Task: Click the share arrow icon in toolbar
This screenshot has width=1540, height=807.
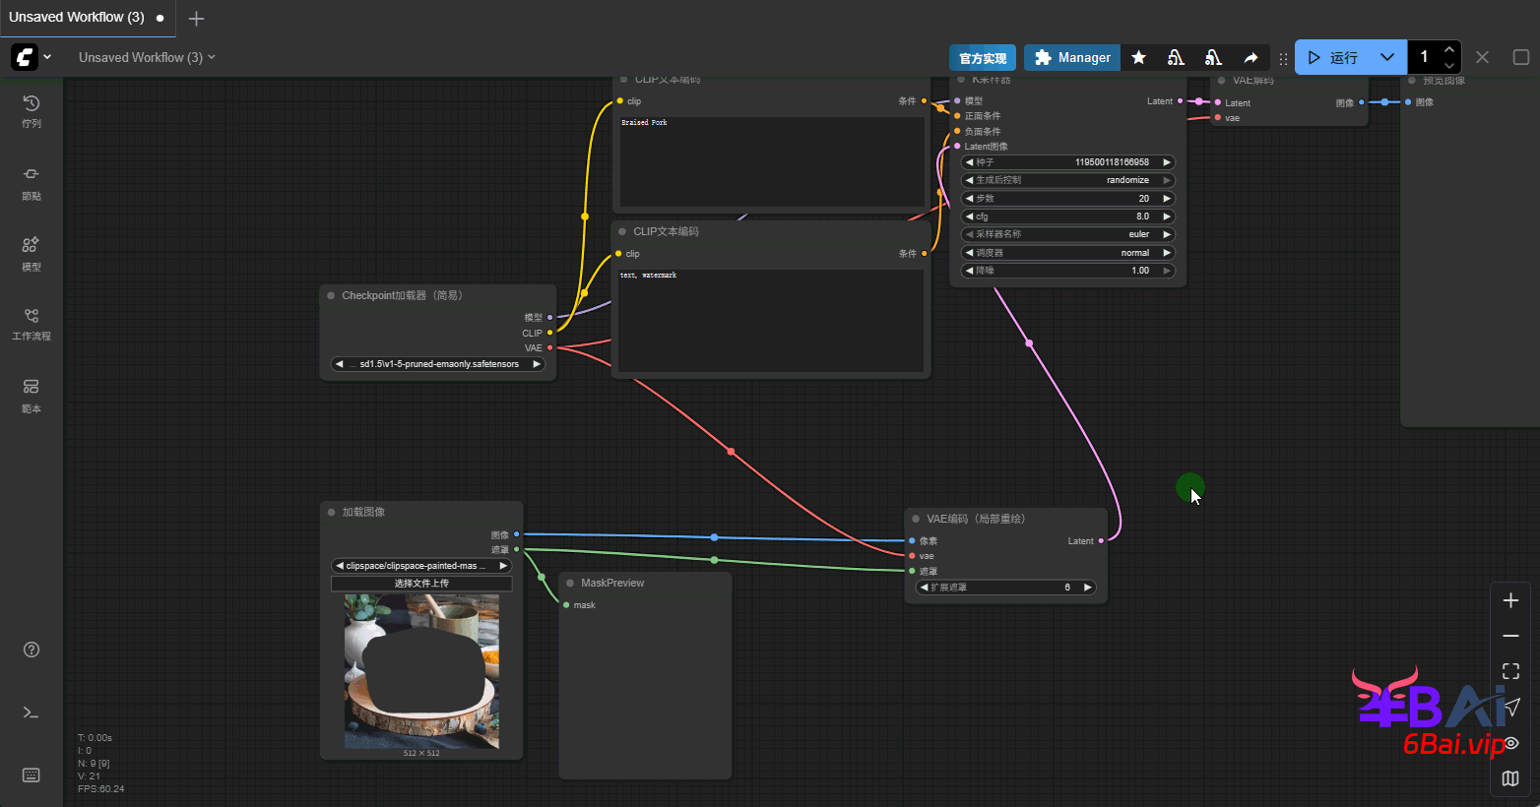Action: (x=1251, y=58)
